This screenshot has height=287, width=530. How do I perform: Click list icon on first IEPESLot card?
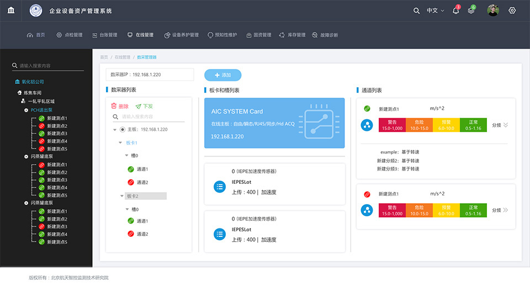click(x=220, y=187)
